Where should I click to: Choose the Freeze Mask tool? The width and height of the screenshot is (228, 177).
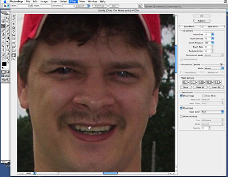pos(14,47)
